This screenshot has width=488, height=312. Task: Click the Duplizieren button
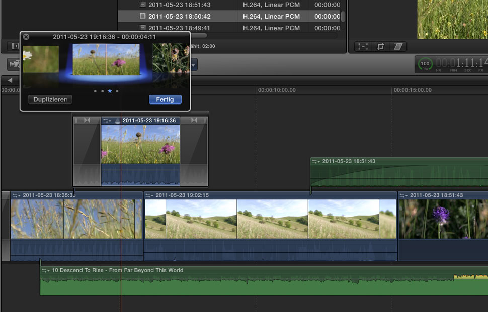tap(50, 99)
